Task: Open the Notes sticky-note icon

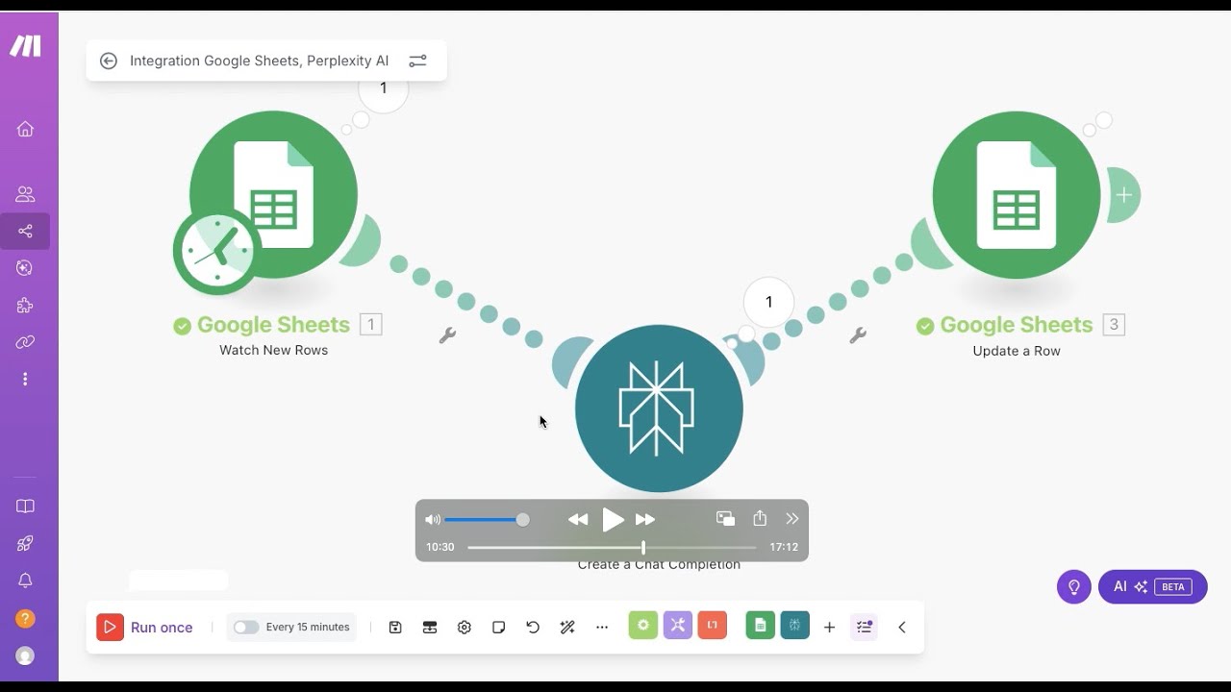Action: click(x=498, y=628)
